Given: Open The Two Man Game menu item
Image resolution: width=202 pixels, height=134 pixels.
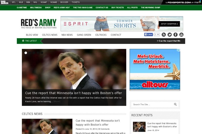Looking at the screenshot, I should (83, 8).
